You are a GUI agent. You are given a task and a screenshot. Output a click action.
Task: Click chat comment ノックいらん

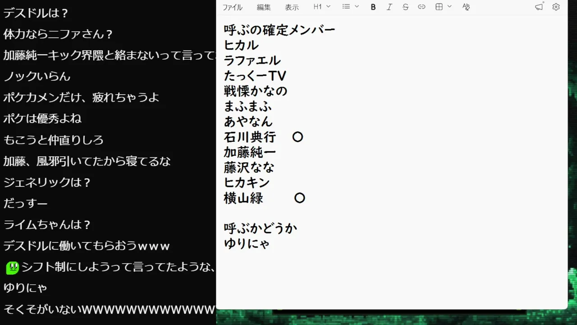37,76
